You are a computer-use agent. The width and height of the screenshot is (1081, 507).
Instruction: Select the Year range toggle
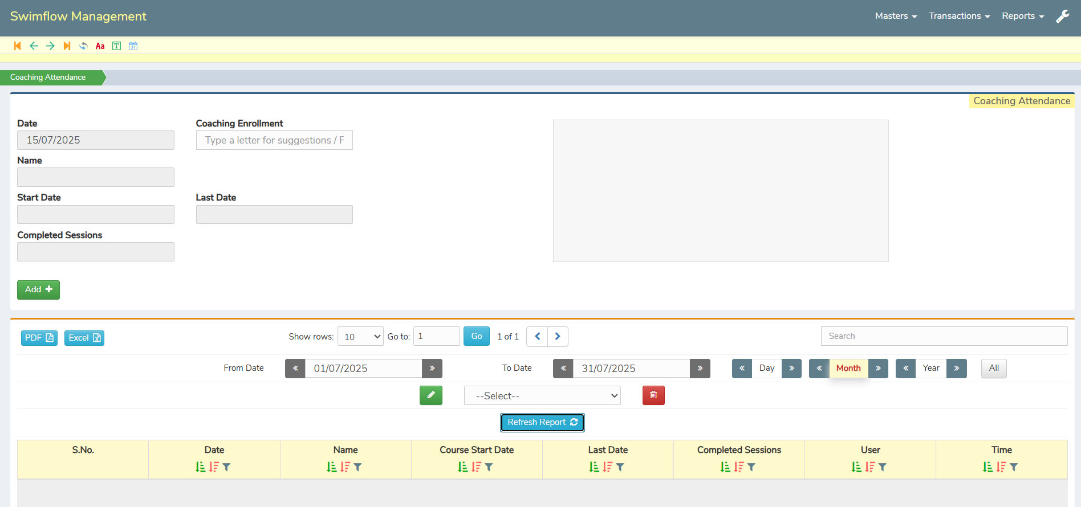pos(930,369)
